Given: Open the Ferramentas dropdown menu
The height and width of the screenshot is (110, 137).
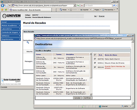Looking at the screenshot, I should [115, 10].
